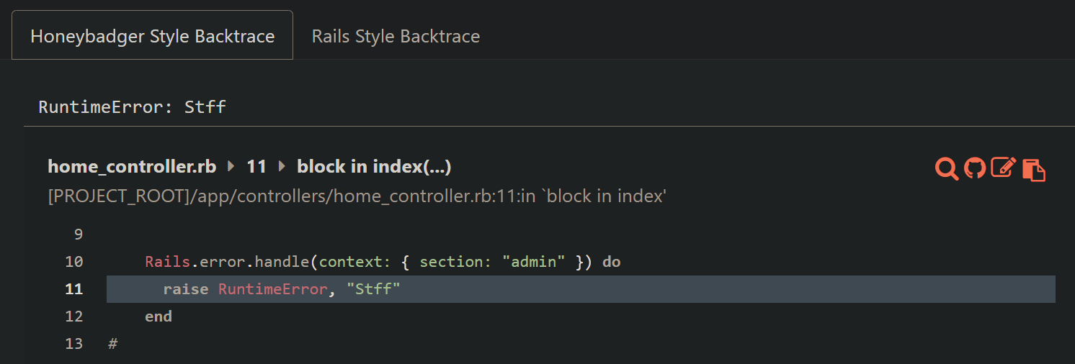Select the highlighted raise RuntimeError line
Viewport: 1075px width, 364px height.
point(581,289)
